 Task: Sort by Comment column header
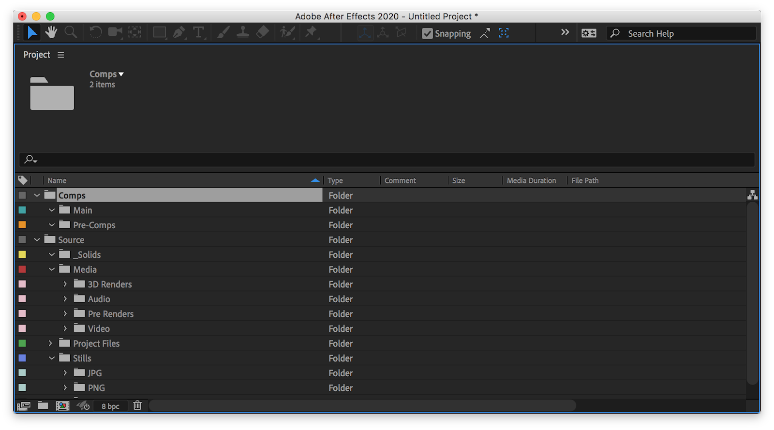coord(400,180)
